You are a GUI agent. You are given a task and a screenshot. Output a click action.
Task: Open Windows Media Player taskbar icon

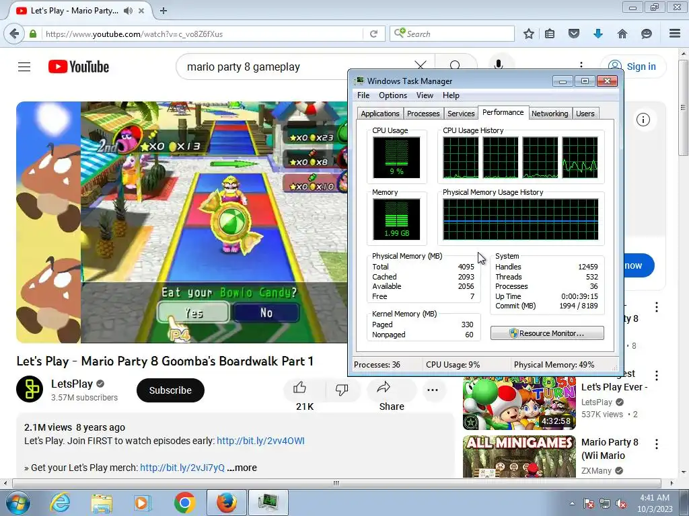(x=142, y=503)
